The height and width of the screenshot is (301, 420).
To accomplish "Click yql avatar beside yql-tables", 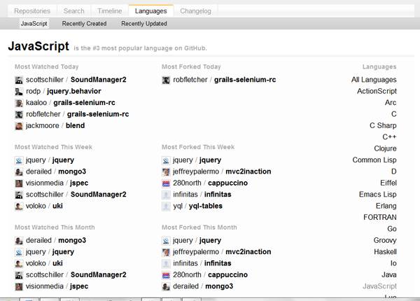I will tap(166, 206).
